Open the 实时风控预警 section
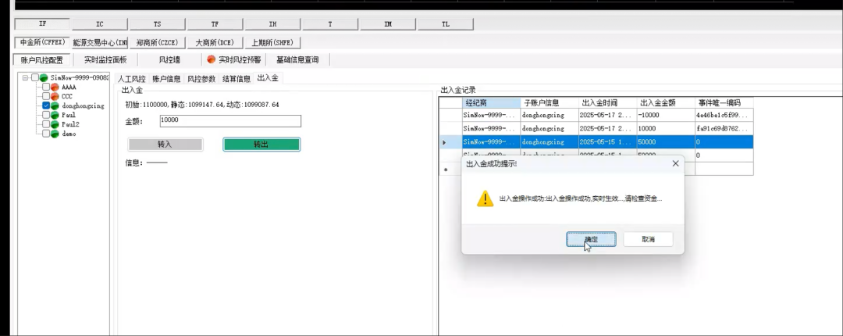This screenshot has height=336, width=843. click(234, 59)
